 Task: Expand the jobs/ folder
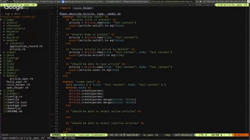4,35
